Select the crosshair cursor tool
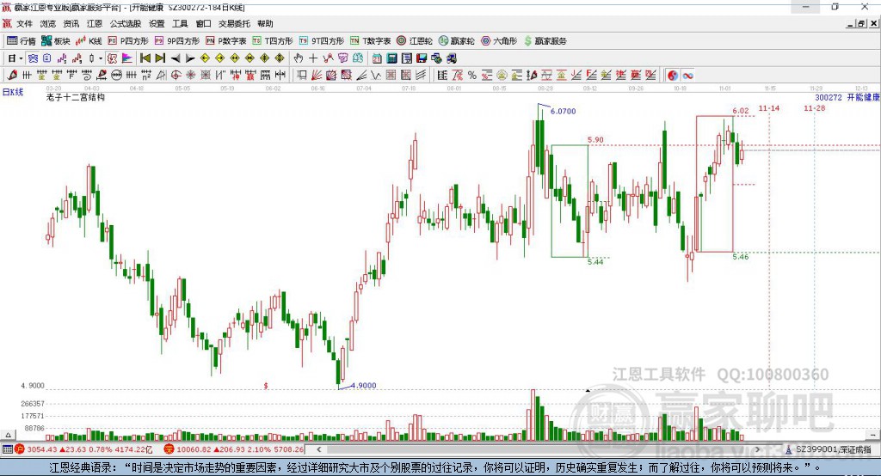881x476 pixels. [x=313, y=58]
